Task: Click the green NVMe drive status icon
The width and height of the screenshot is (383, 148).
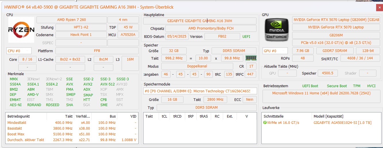Action: 265,123
